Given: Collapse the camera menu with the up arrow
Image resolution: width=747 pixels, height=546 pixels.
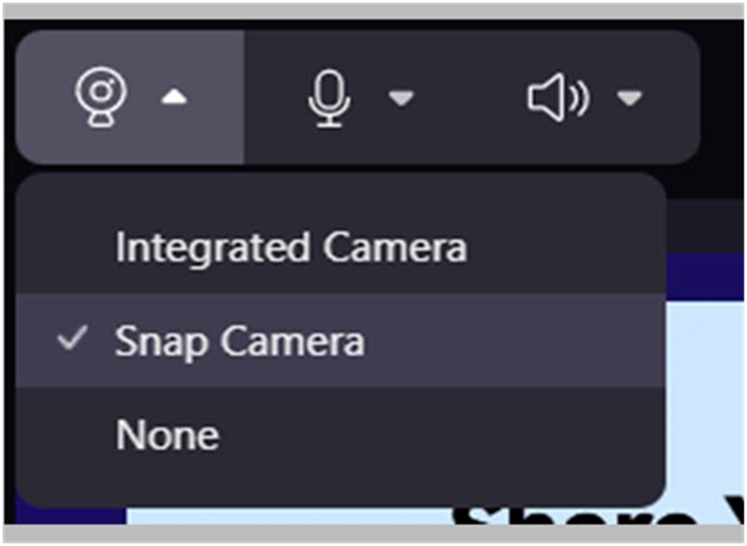Looking at the screenshot, I should [174, 97].
